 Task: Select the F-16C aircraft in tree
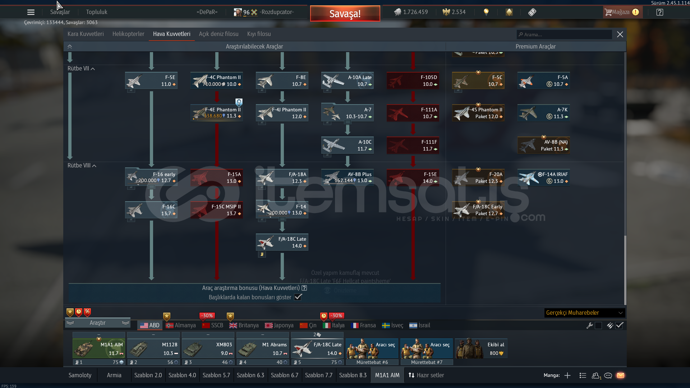tap(151, 210)
